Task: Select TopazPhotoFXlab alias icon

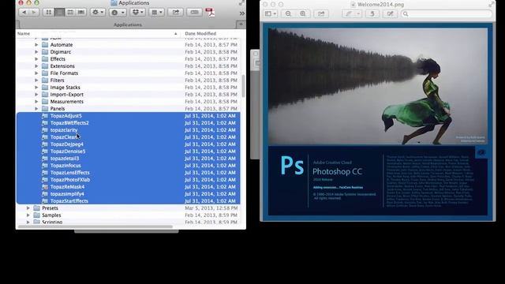Action: 45,180
